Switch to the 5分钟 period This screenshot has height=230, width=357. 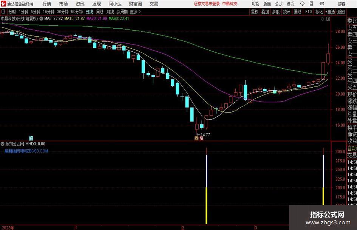[36, 12]
